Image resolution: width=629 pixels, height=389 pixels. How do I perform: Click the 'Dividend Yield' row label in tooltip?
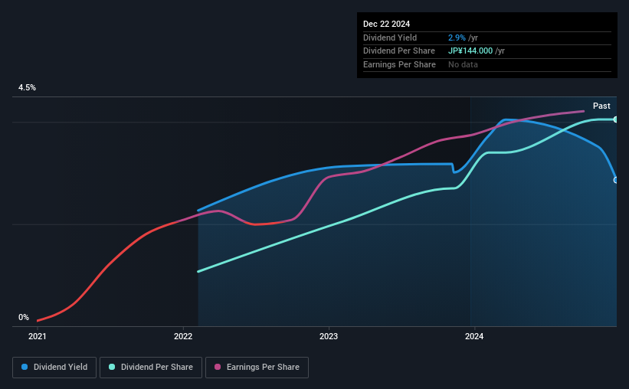(390, 38)
